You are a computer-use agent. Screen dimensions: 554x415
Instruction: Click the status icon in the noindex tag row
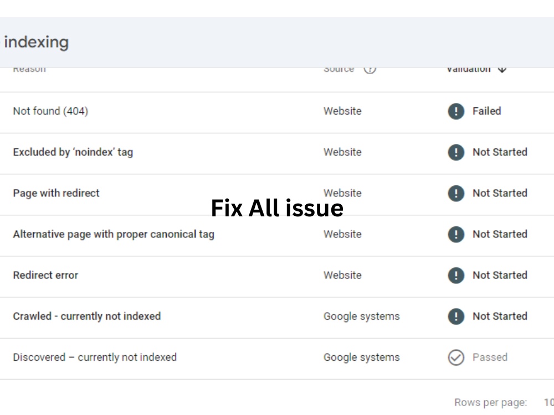(x=456, y=152)
